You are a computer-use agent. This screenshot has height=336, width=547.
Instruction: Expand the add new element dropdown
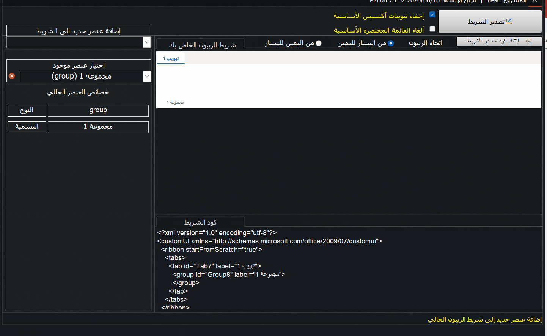[x=147, y=42]
